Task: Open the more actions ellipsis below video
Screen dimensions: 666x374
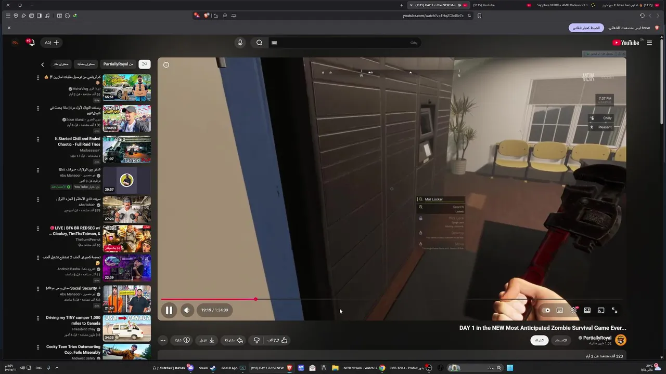Action: point(163,340)
